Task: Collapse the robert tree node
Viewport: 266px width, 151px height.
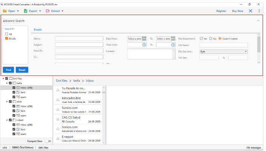Action: 7,120
